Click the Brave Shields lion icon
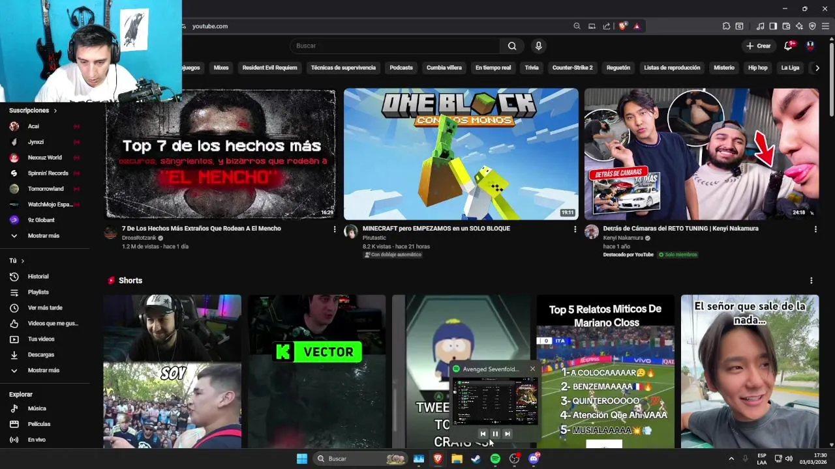This screenshot has width=835, height=469. coord(623,26)
